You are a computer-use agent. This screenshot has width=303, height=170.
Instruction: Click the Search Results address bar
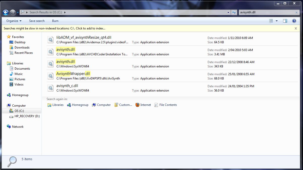(125, 12)
